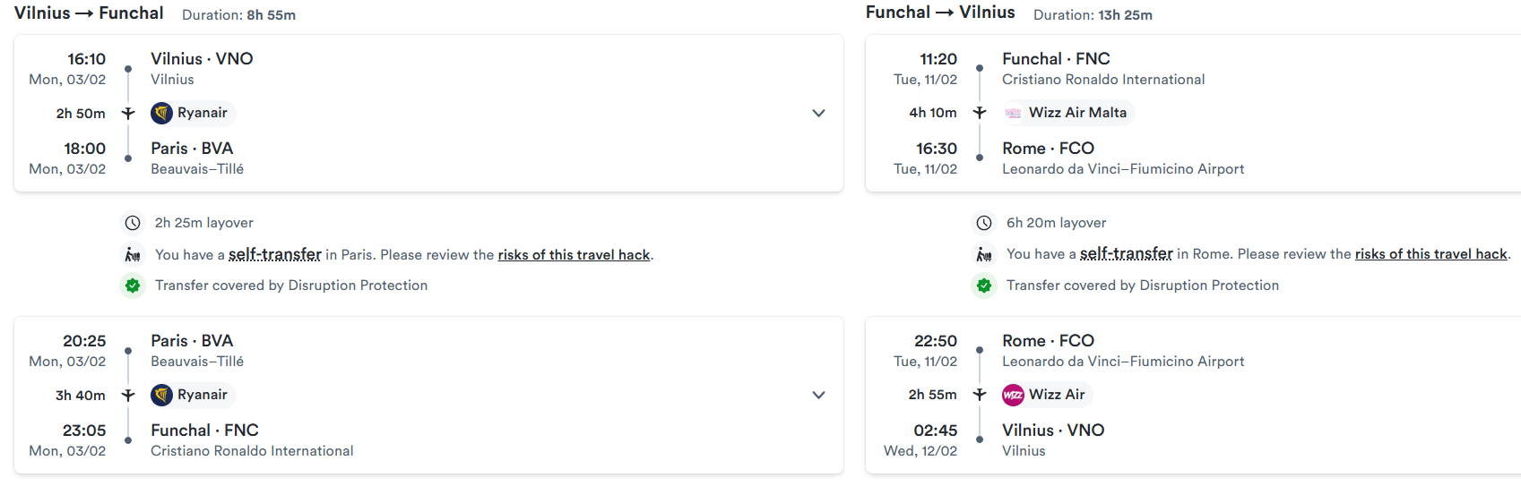Click the self-transfer luggage icon for Paris
The height and width of the screenshot is (486, 1521).
pyautogui.click(x=133, y=255)
